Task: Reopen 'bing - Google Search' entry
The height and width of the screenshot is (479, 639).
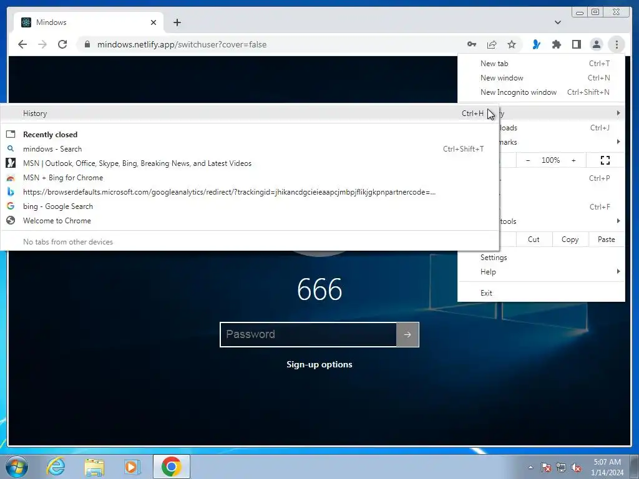Action: (x=250, y=206)
